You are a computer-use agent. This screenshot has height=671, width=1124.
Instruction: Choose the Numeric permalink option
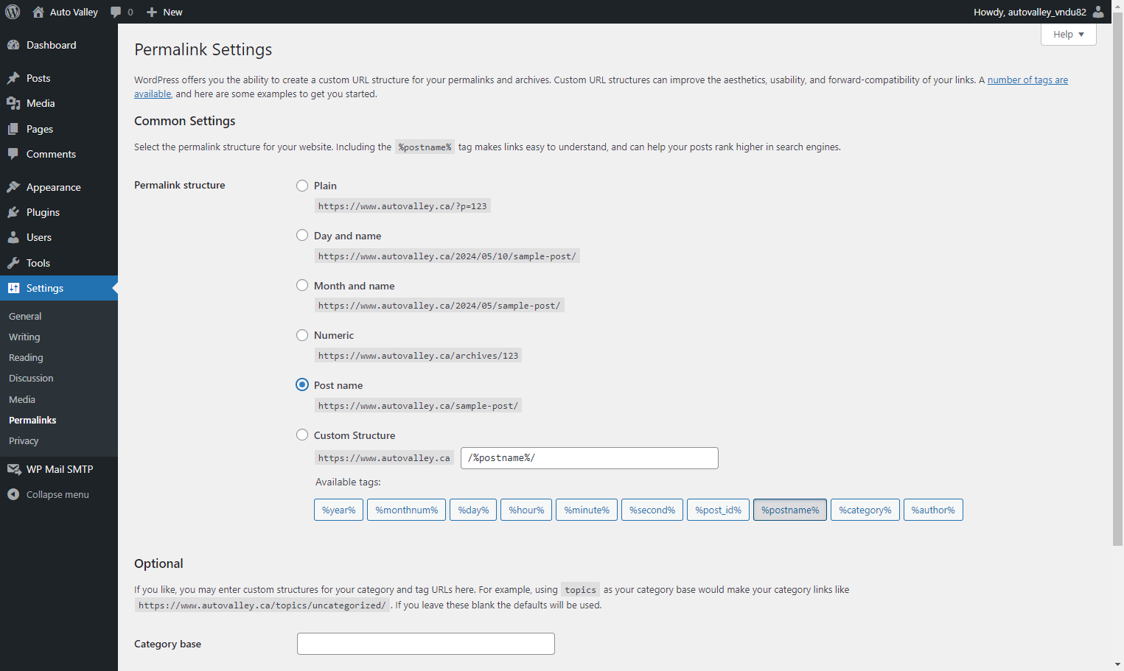[302, 335]
